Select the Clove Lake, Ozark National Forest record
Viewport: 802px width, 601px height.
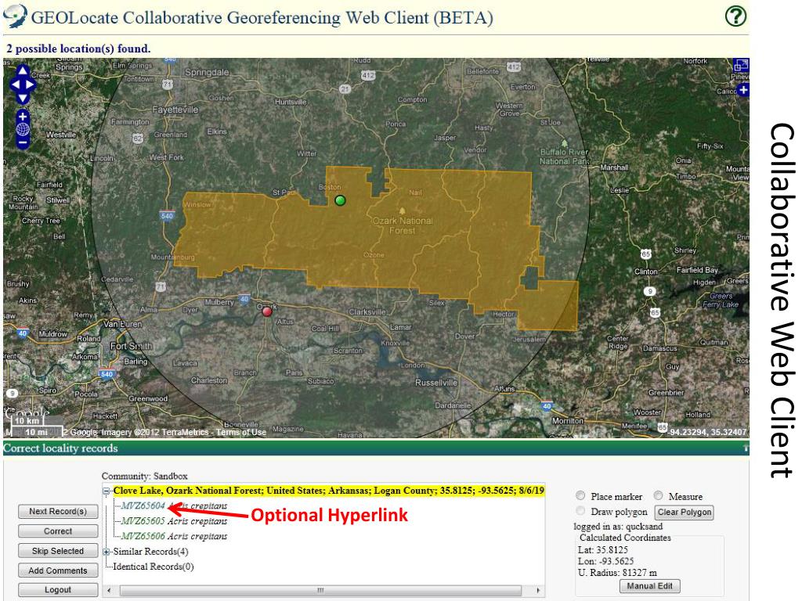[328, 491]
